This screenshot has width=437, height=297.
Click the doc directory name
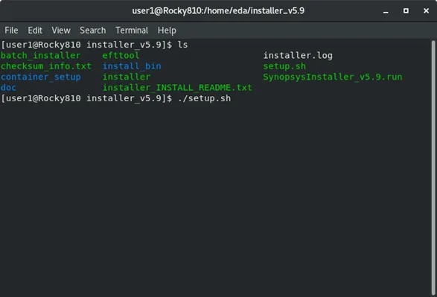tap(8, 88)
